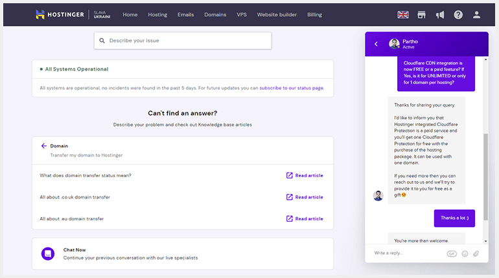The width and height of the screenshot is (499, 278).
Task: Click All Systems Operational status text
Action: (x=76, y=69)
